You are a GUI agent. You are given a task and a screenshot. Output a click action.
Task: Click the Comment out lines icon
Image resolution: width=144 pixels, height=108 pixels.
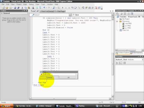click(x=37, y=8)
